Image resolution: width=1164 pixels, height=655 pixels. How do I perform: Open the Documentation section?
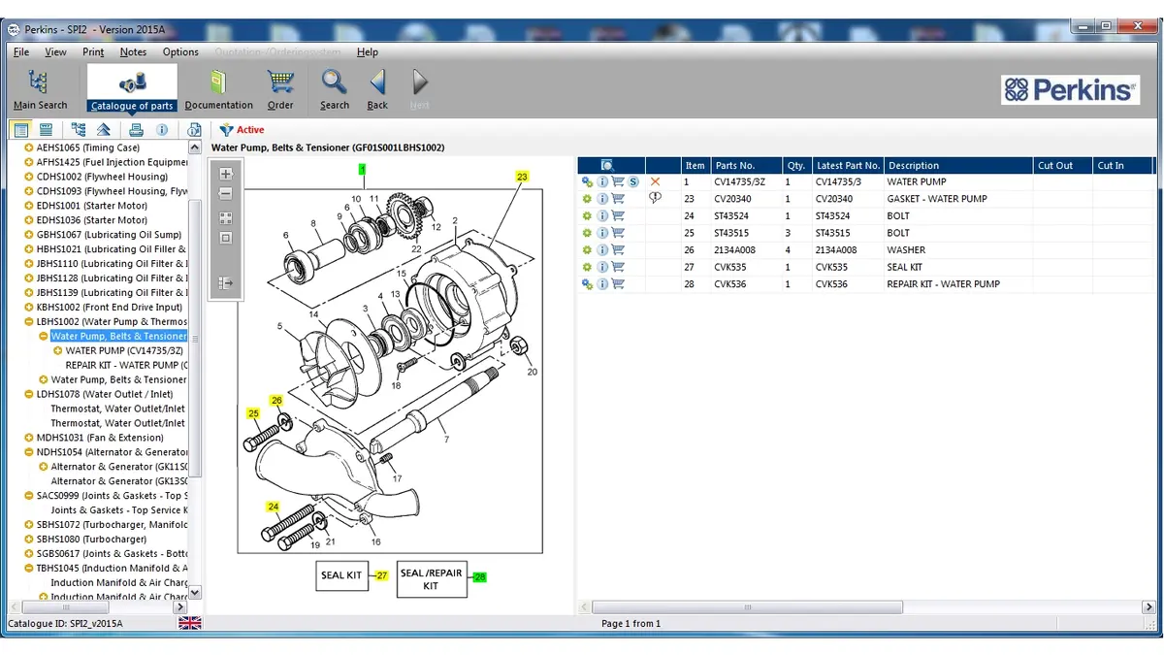pyautogui.click(x=219, y=89)
